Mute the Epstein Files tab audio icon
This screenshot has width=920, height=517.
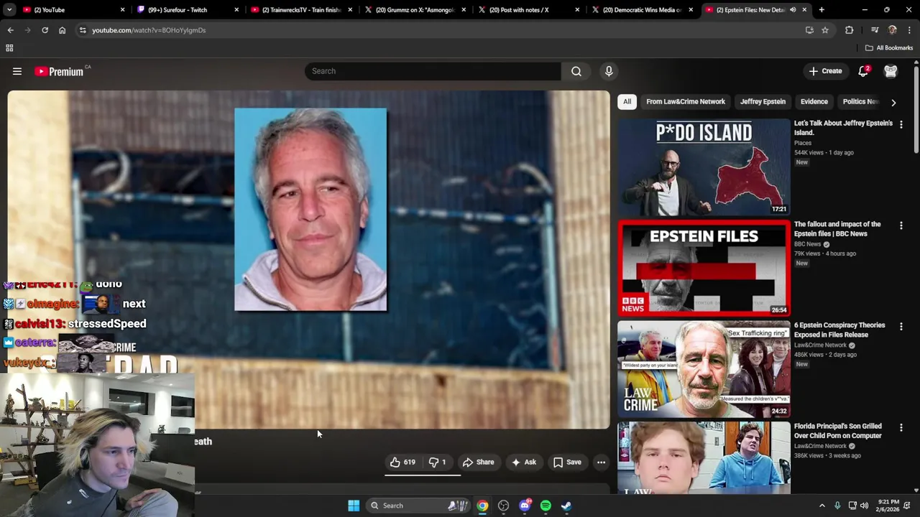tap(793, 10)
